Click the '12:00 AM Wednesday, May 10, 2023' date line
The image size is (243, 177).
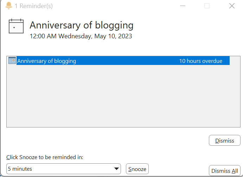[81, 36]
